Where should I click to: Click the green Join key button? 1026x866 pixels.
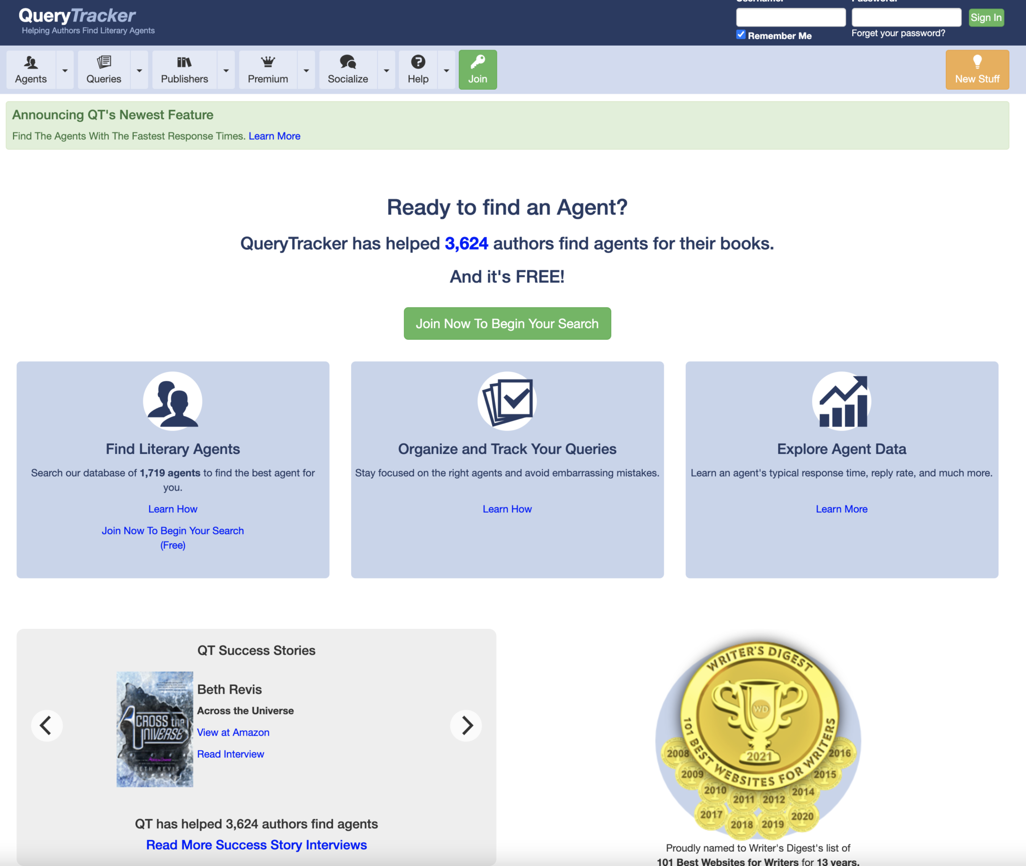477,70
